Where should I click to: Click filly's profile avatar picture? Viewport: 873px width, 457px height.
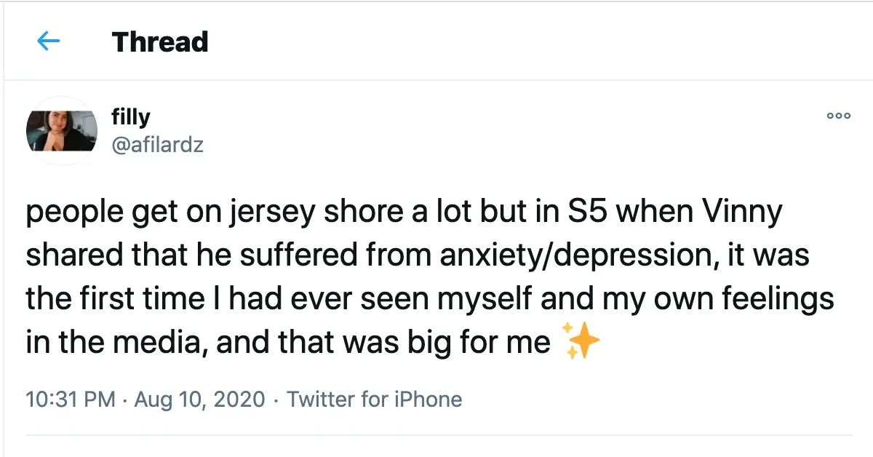(x=62, y=131)
